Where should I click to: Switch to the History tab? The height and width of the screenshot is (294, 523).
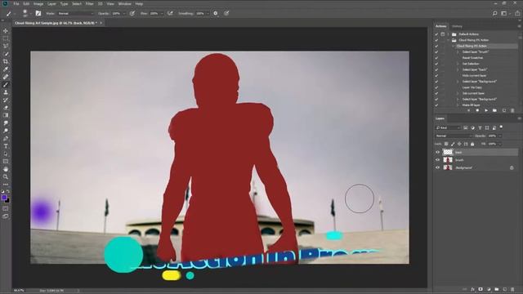point(458,26)
